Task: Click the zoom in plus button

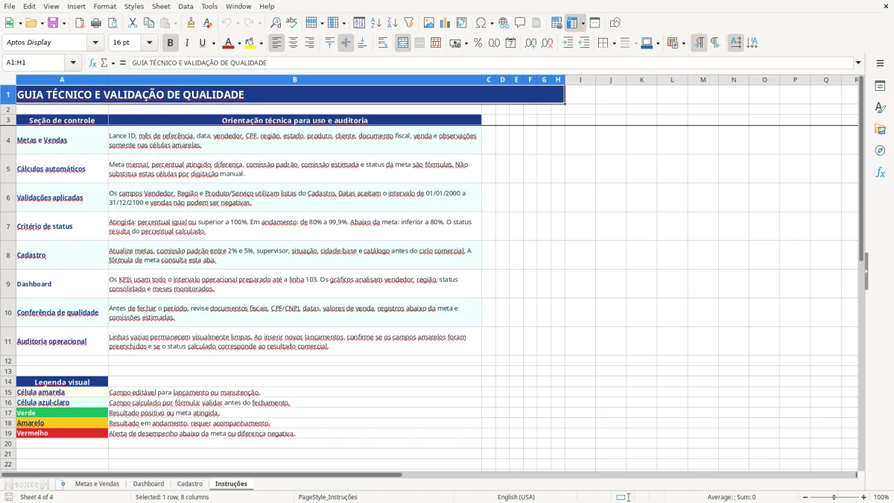Action: [864, 497]
